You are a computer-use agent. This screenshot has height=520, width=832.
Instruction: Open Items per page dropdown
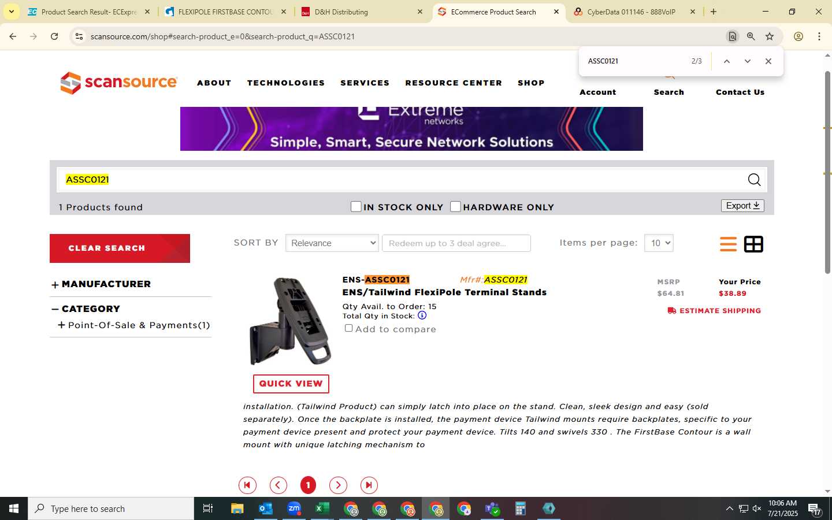(x=659, y=243)
